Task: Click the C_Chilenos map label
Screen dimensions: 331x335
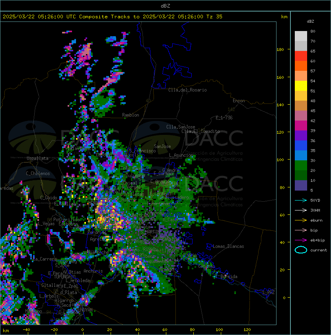Action: [x=38, y=173]
